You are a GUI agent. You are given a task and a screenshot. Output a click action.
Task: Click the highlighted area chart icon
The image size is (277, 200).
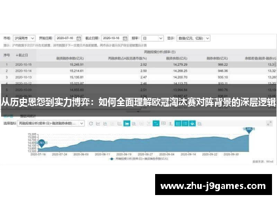[127, 123]
